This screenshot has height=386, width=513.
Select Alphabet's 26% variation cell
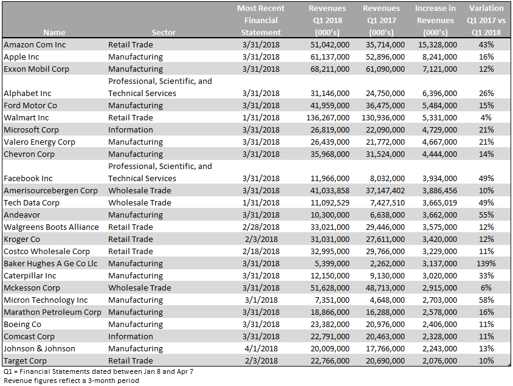[486, 93]
